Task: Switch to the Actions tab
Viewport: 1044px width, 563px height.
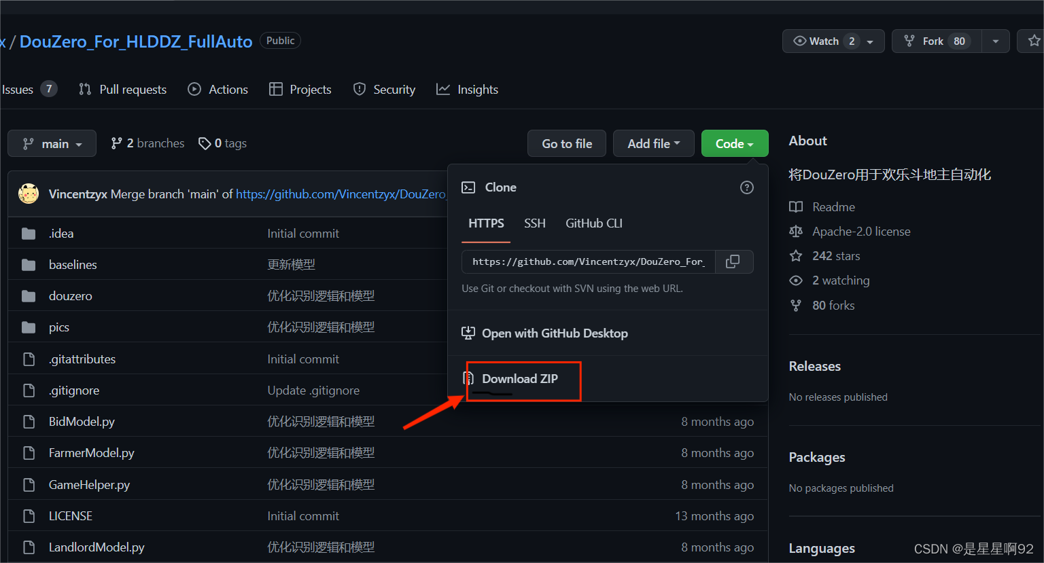Action: click(x=218, y=89)
